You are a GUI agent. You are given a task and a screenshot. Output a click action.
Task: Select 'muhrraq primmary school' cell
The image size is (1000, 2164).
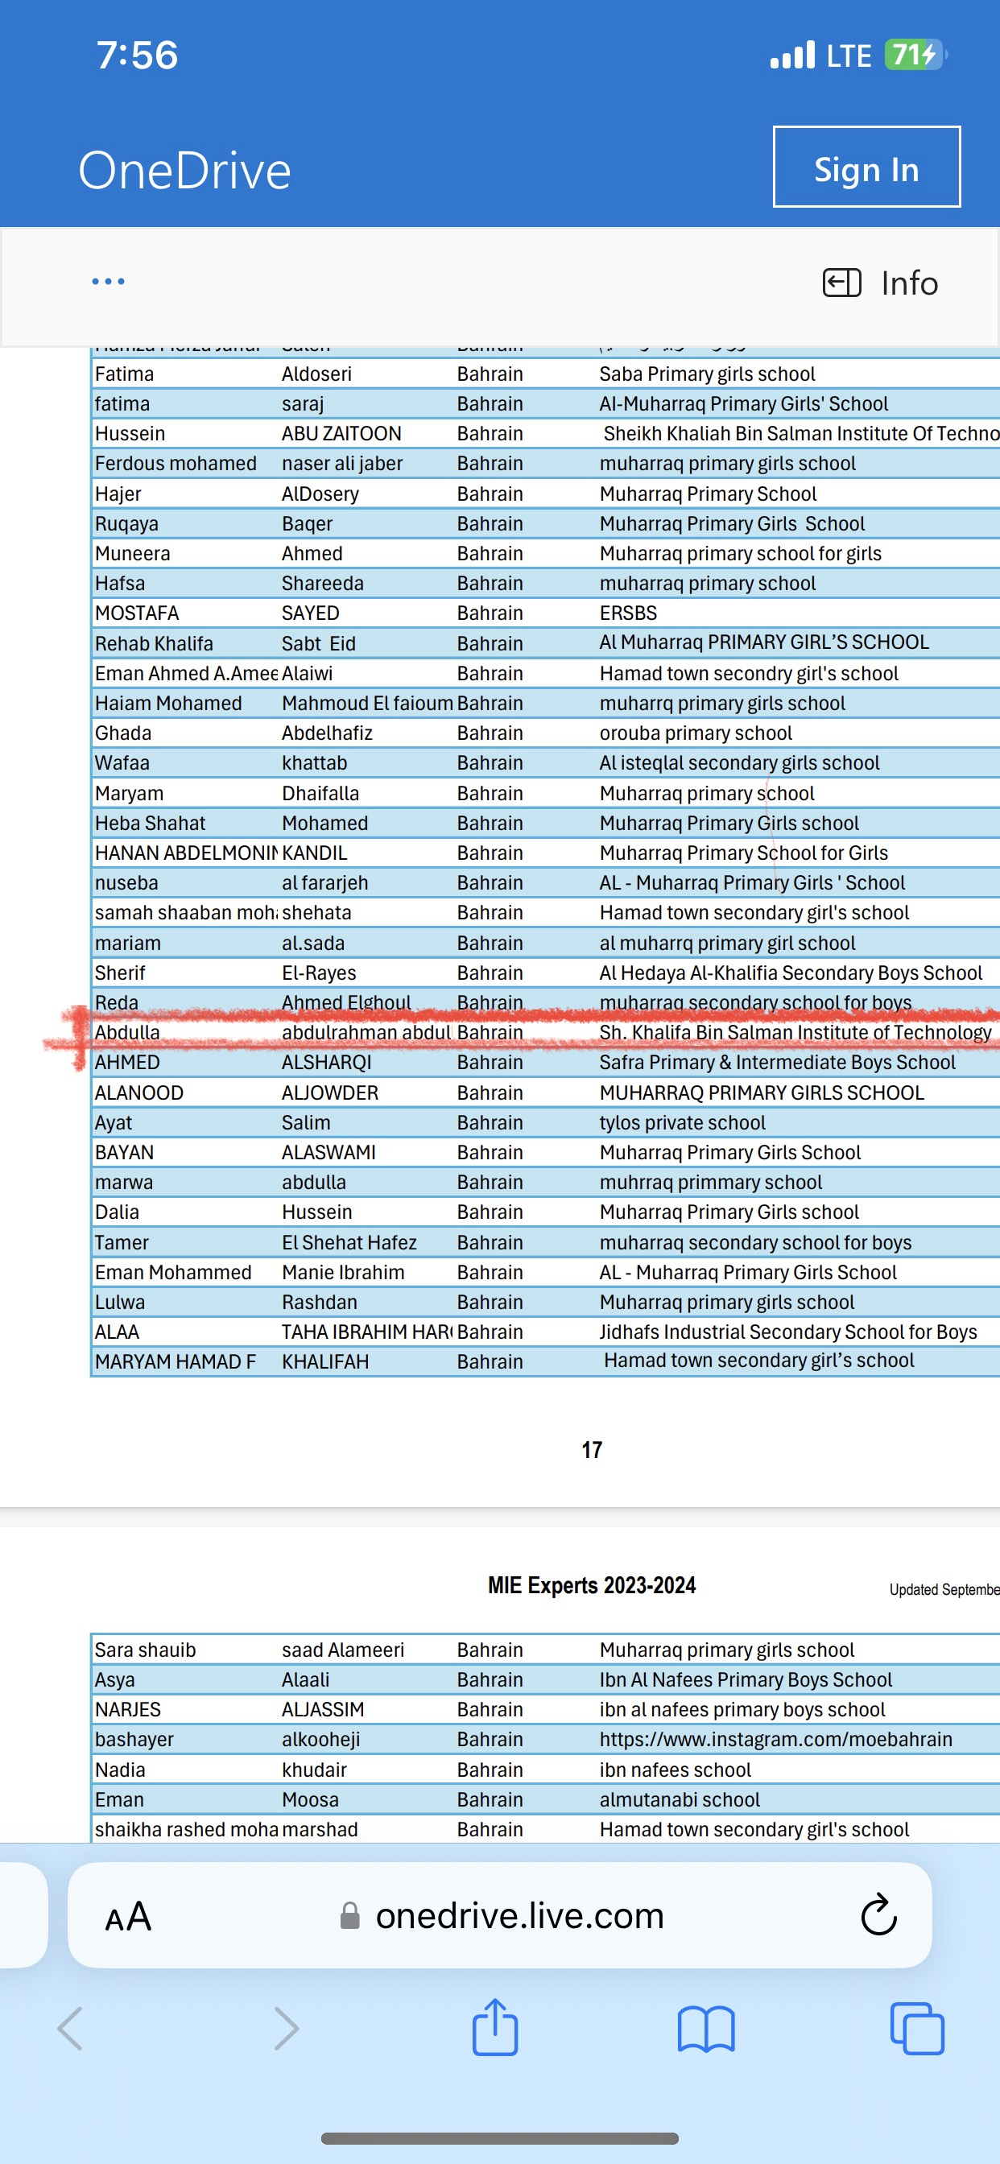pos(711,1183)
